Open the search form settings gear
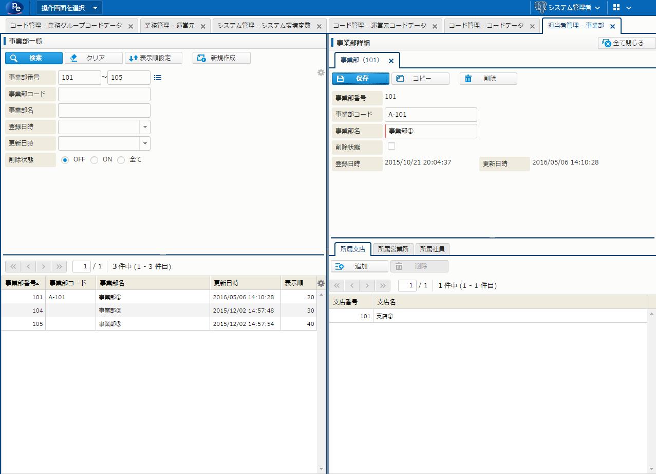Screen dimensions: 656x474 (x=321, y=72)
